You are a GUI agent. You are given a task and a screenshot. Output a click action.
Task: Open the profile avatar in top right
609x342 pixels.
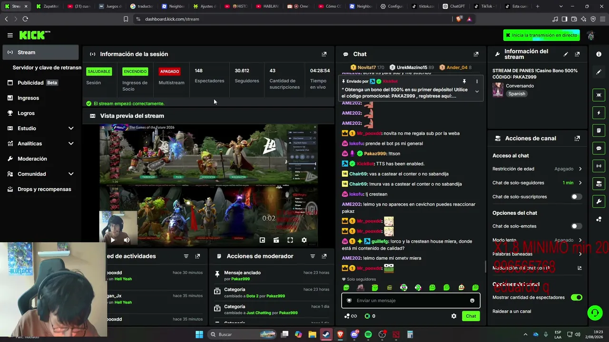click(591, 35)
